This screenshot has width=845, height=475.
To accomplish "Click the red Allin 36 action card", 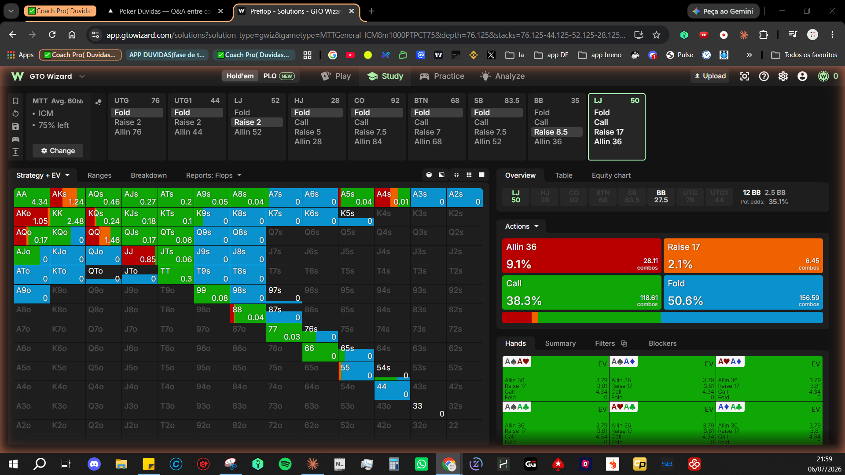I will pos(582,256).
